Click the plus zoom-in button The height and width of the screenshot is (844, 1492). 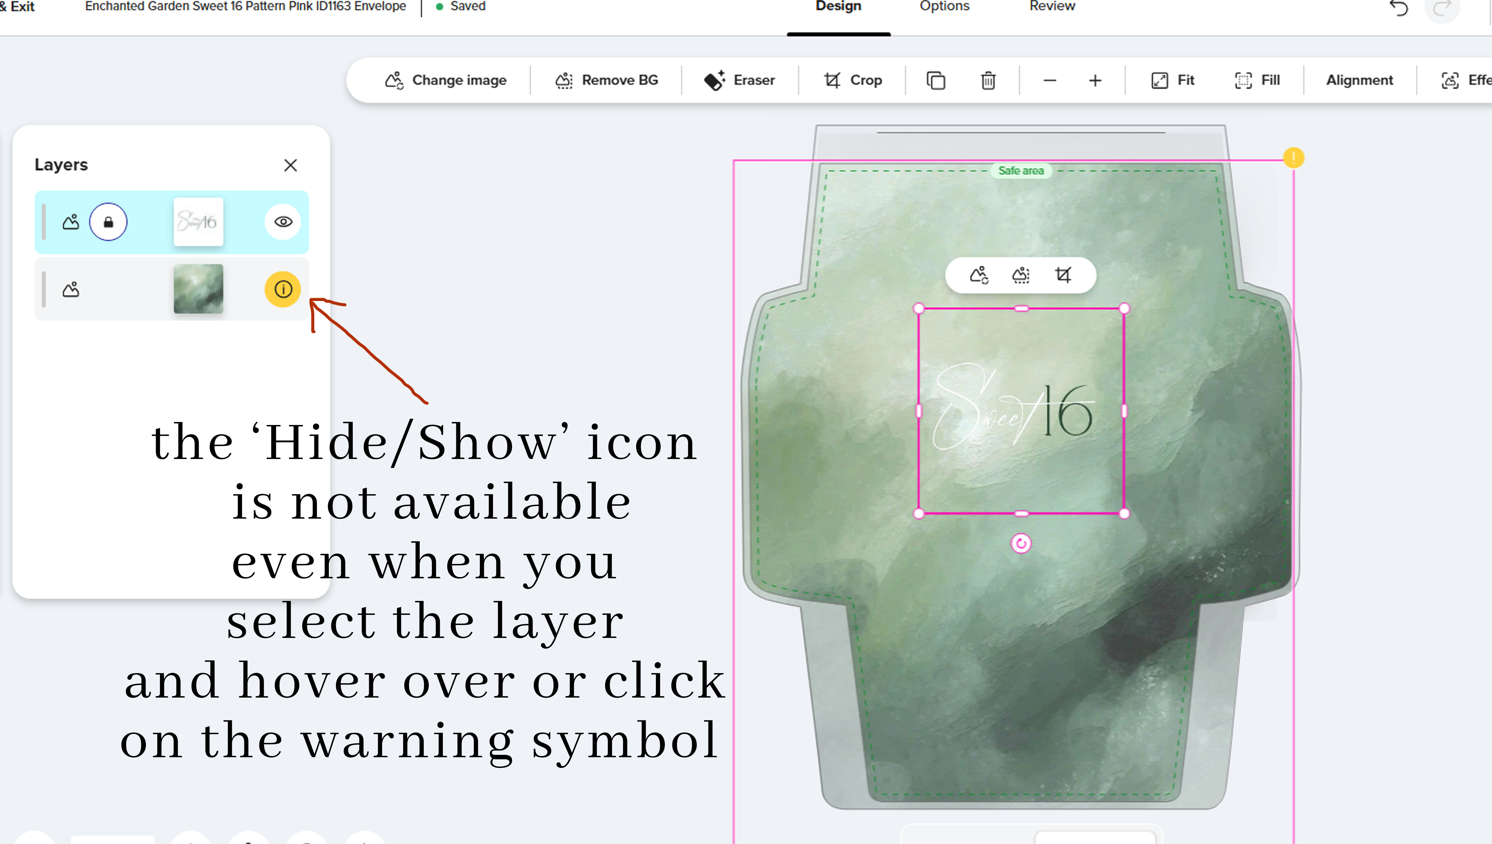(x=1095, y=80)
